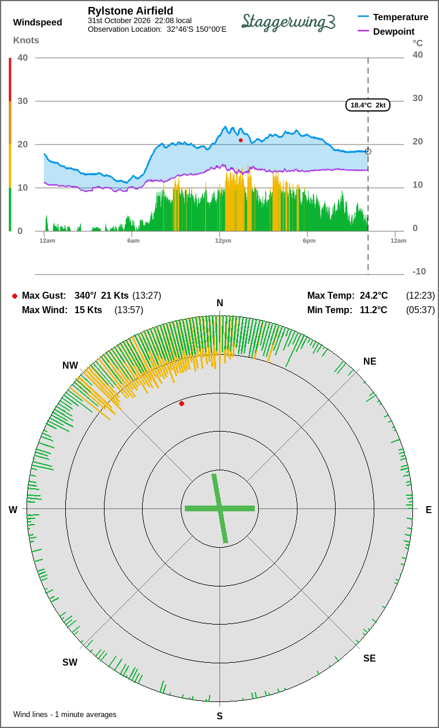Click the Rylstone Airfield title
This screenshot has height=728, width=439.
pyautogui.click(x=131, y=11)
